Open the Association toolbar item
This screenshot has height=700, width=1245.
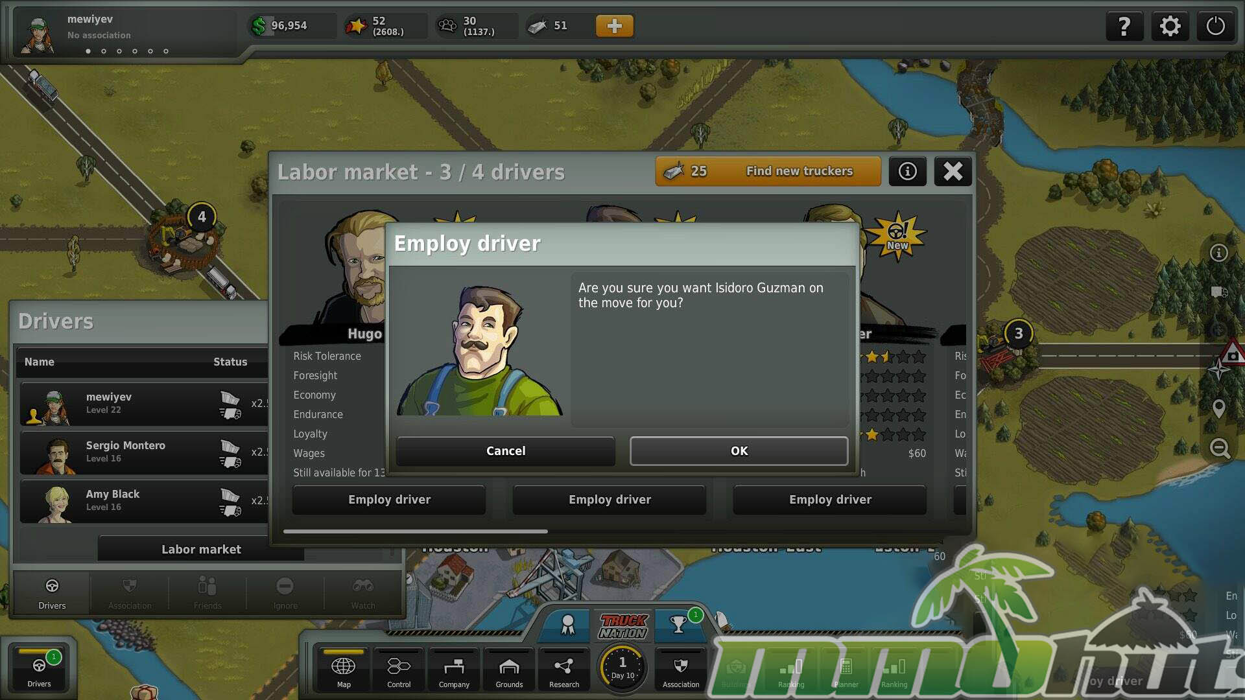click(x=681, y=671)
